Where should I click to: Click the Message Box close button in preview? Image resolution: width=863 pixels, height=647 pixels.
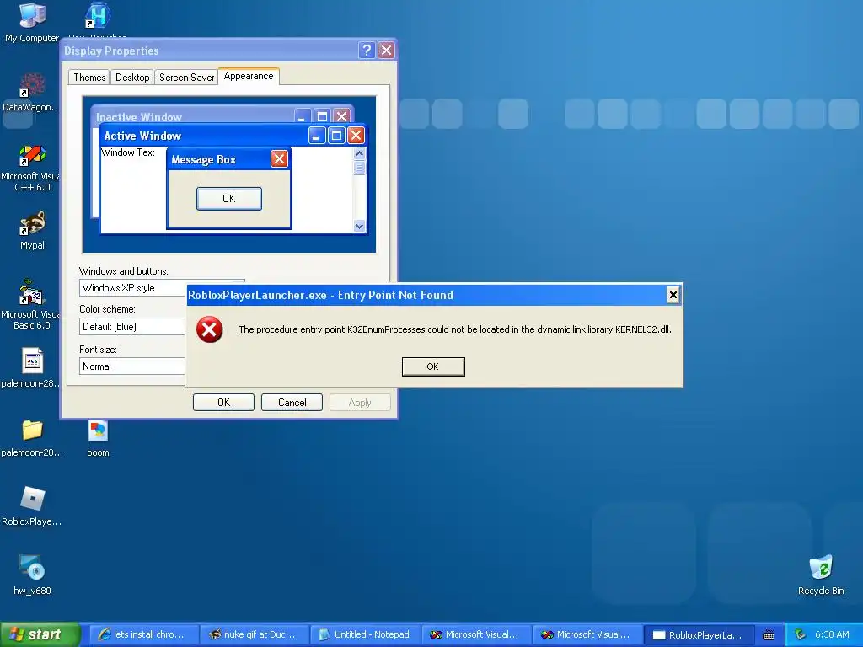pyautogui.click(x=279, y=159)
